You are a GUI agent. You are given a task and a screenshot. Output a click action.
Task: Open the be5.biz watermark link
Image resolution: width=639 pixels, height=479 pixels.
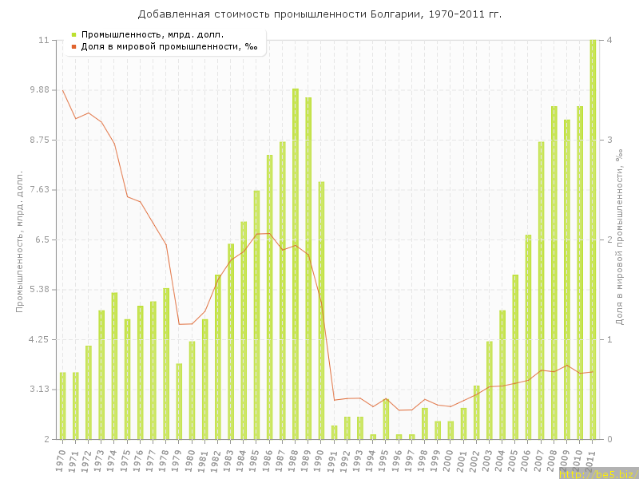tap(597, 473)
